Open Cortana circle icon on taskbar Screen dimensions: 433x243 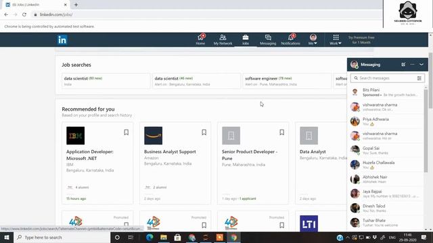117,237
